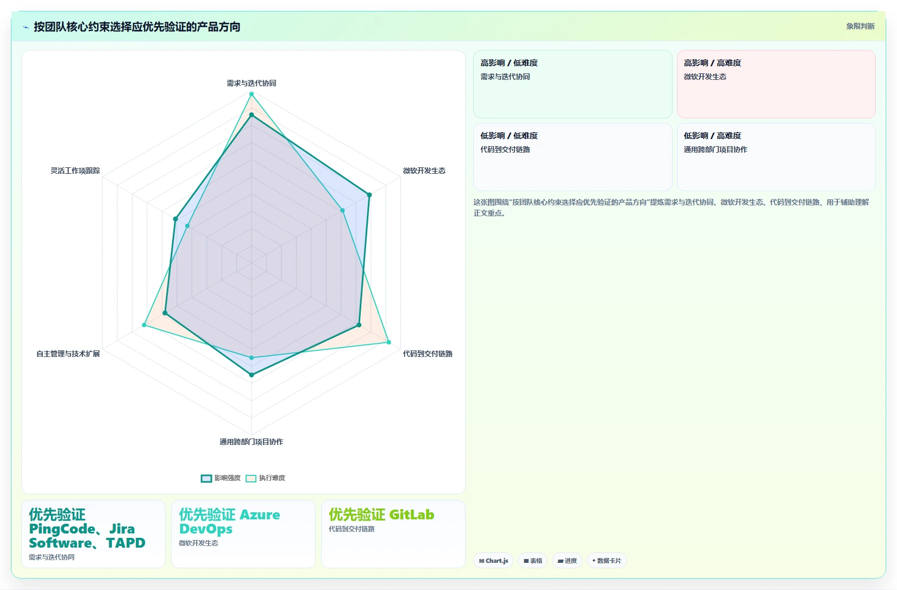The width and height of the screenshot is (897, 590).
Task: Click the description paragraph below quadrant cards
Action: tap(672, 208)
